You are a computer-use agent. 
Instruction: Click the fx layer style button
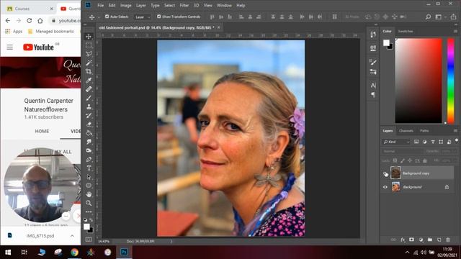[403, 240]
